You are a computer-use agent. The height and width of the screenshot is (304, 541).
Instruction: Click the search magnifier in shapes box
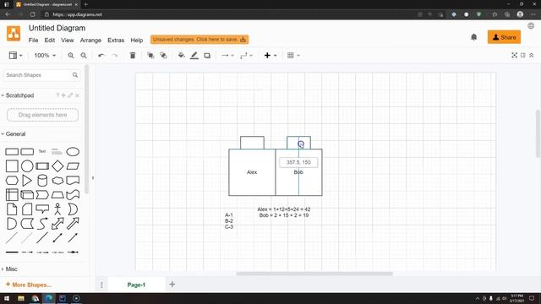[x=75, y=75]
